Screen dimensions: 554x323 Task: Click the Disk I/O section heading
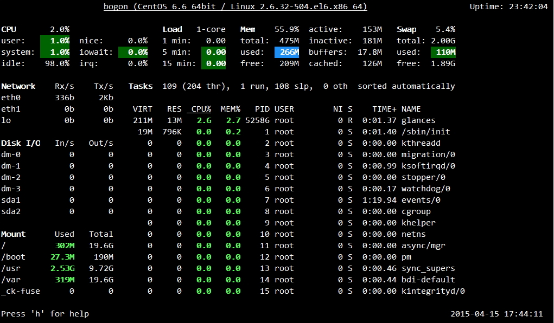(x=21, y=143)
